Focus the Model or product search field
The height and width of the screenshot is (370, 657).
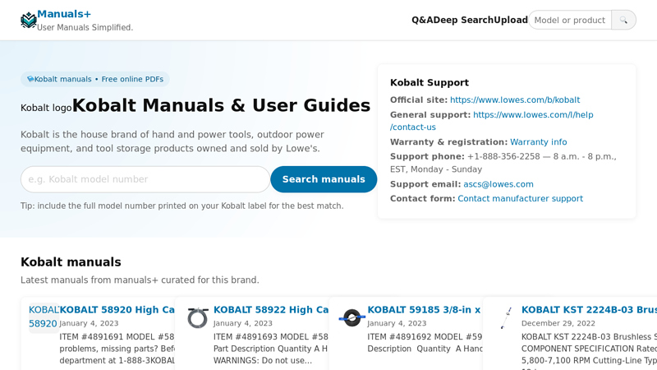(570, 20)
